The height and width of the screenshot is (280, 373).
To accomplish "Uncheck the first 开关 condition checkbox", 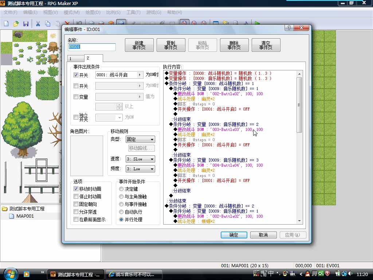I will click(76, 75).
